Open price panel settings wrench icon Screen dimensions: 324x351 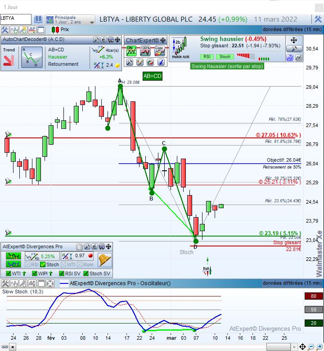tap(4, 30)
